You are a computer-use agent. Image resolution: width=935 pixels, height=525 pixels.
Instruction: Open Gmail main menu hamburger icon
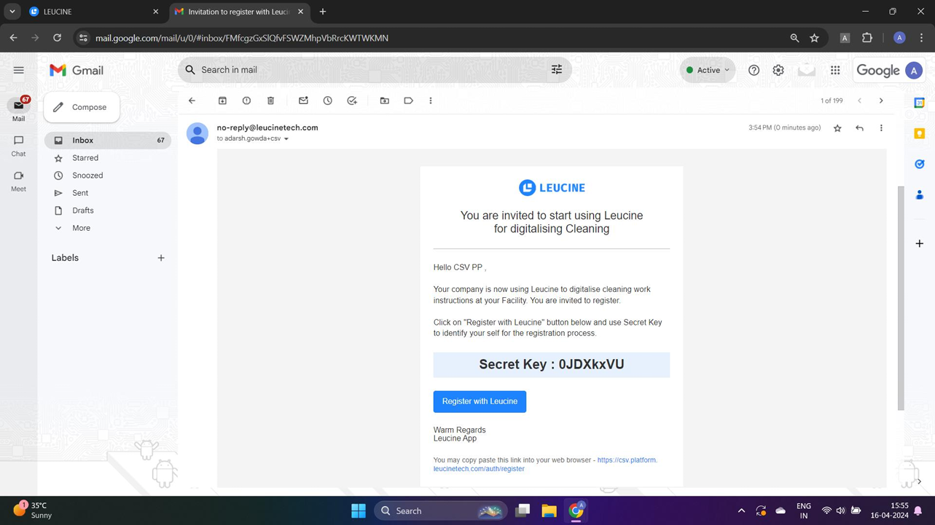(x=19, y=70)
